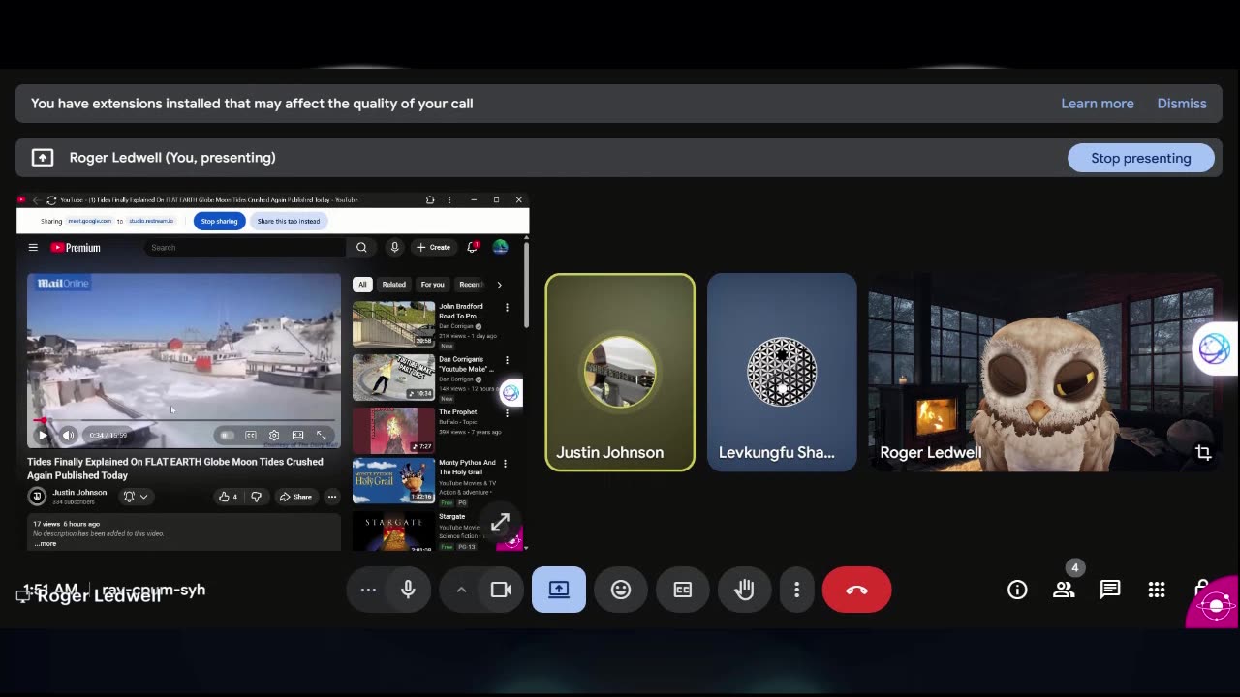Image resolution: width=1240 pixels, height=697 pixels.
Task: Select Justin Johnson's participant tile
Action: 620,373
